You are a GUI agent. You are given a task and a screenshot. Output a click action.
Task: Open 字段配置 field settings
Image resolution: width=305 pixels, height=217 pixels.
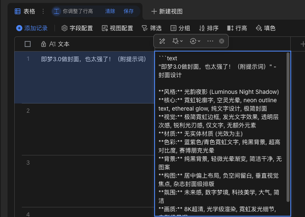click(x=77, y=28)
